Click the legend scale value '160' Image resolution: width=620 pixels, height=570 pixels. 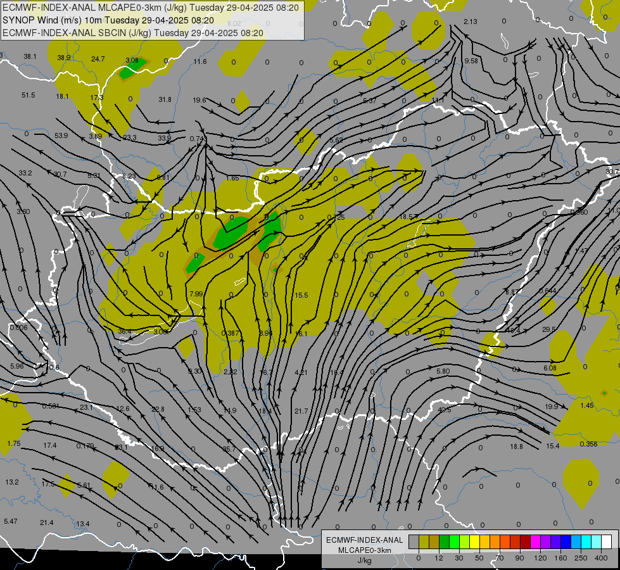click(560, 558)
